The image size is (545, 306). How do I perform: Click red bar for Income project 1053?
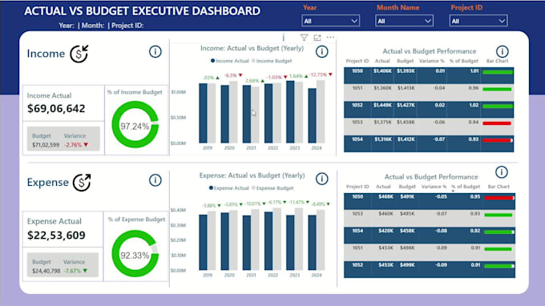(x=497, y=123)
